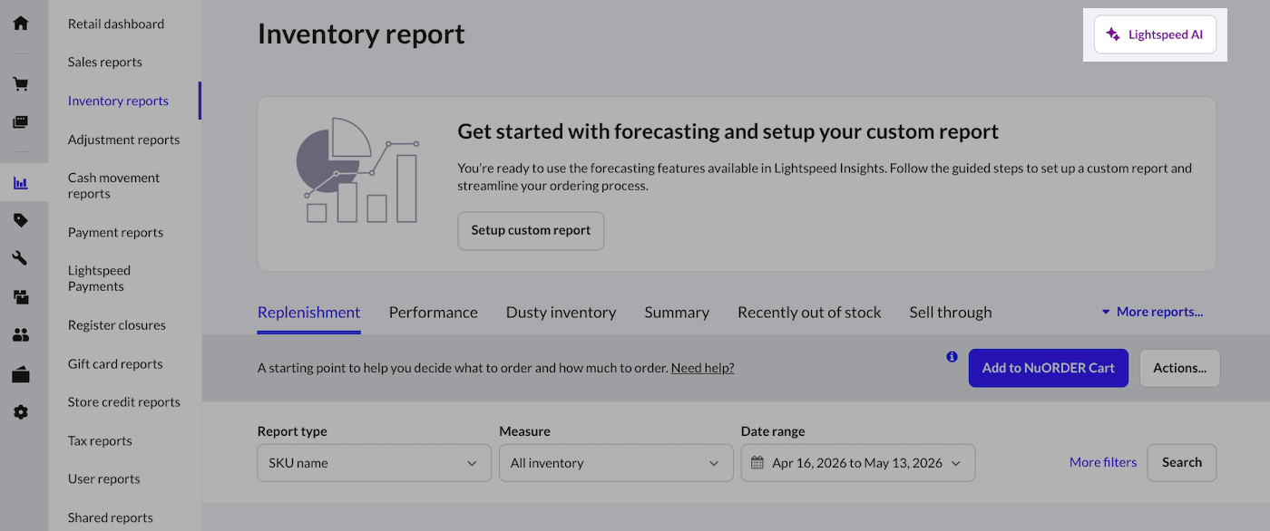Image resolution: width=1270 pixels, height=531 pixels.
Task: Open Lightspeed Payments in sidebar
Action: click(x=99, y=278)
